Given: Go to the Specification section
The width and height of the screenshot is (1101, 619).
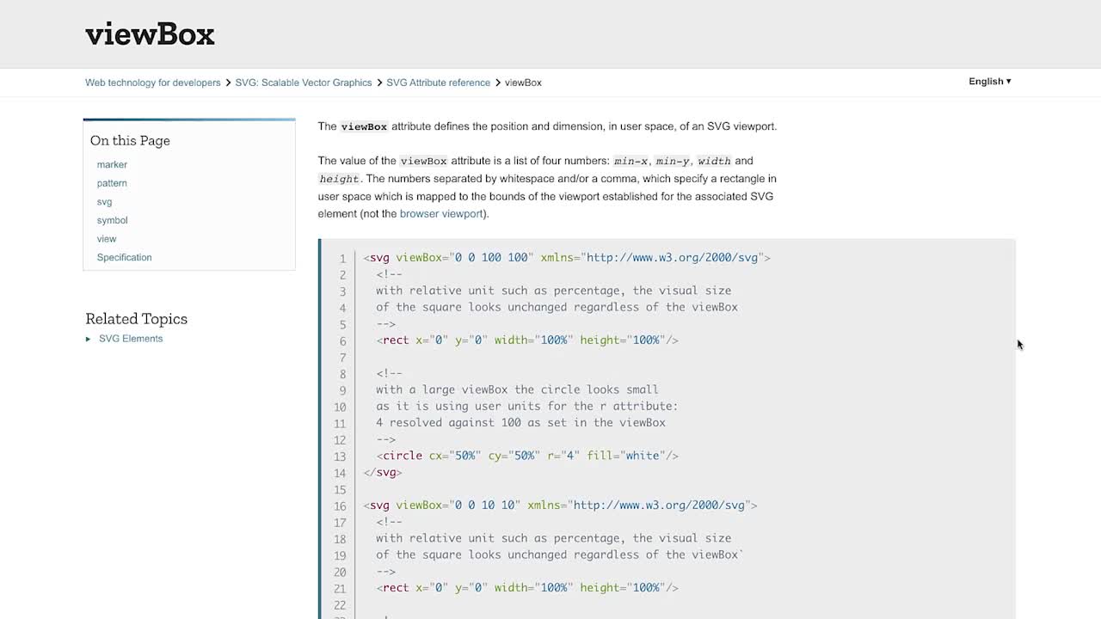Looking at the screenshot, I should click(124, 257).
